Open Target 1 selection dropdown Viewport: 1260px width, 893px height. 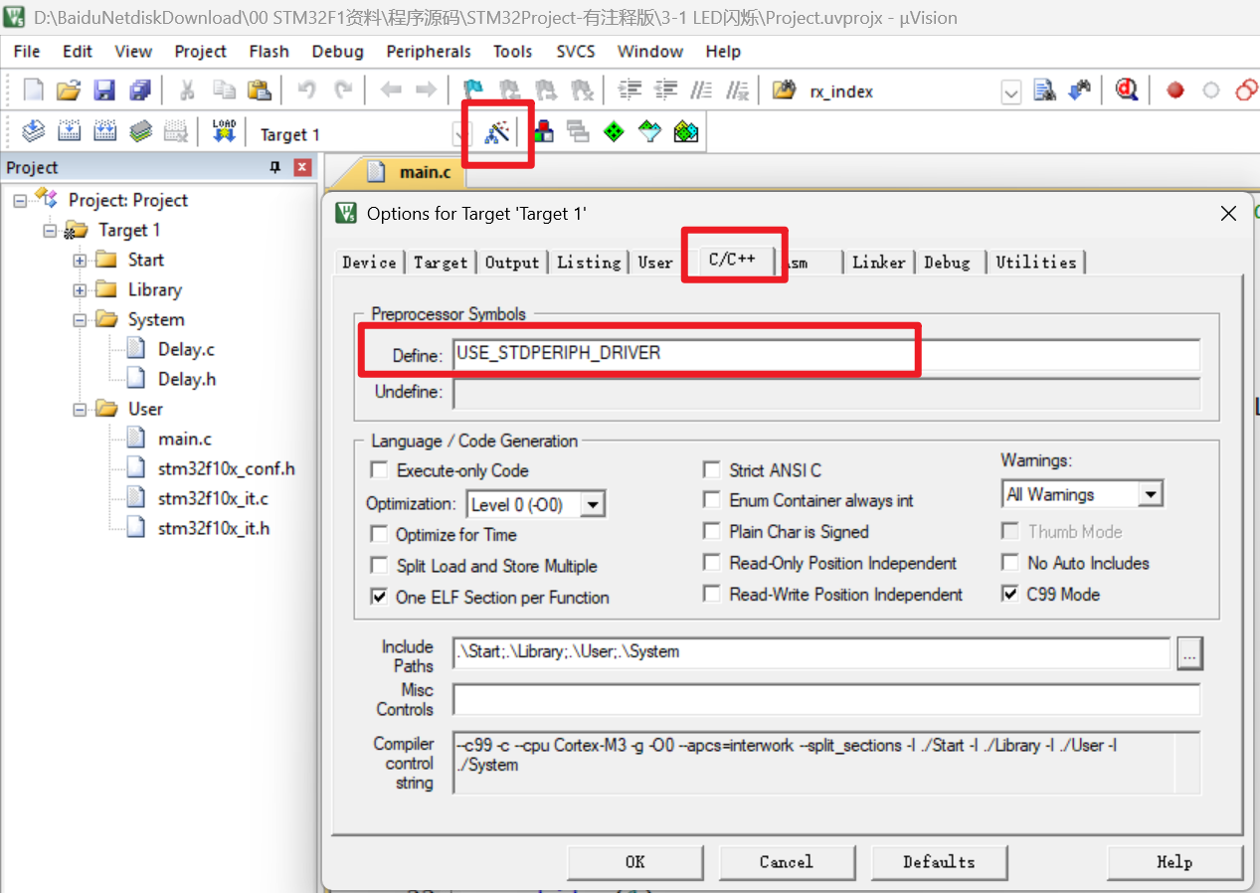(459, 134)
